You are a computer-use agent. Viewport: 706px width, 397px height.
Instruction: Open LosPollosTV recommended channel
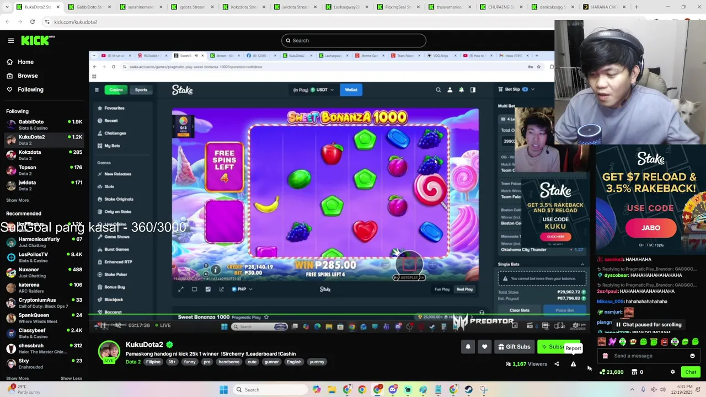click(44, 257)
